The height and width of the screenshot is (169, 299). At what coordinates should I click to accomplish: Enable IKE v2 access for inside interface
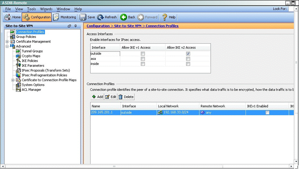(188, 64)
